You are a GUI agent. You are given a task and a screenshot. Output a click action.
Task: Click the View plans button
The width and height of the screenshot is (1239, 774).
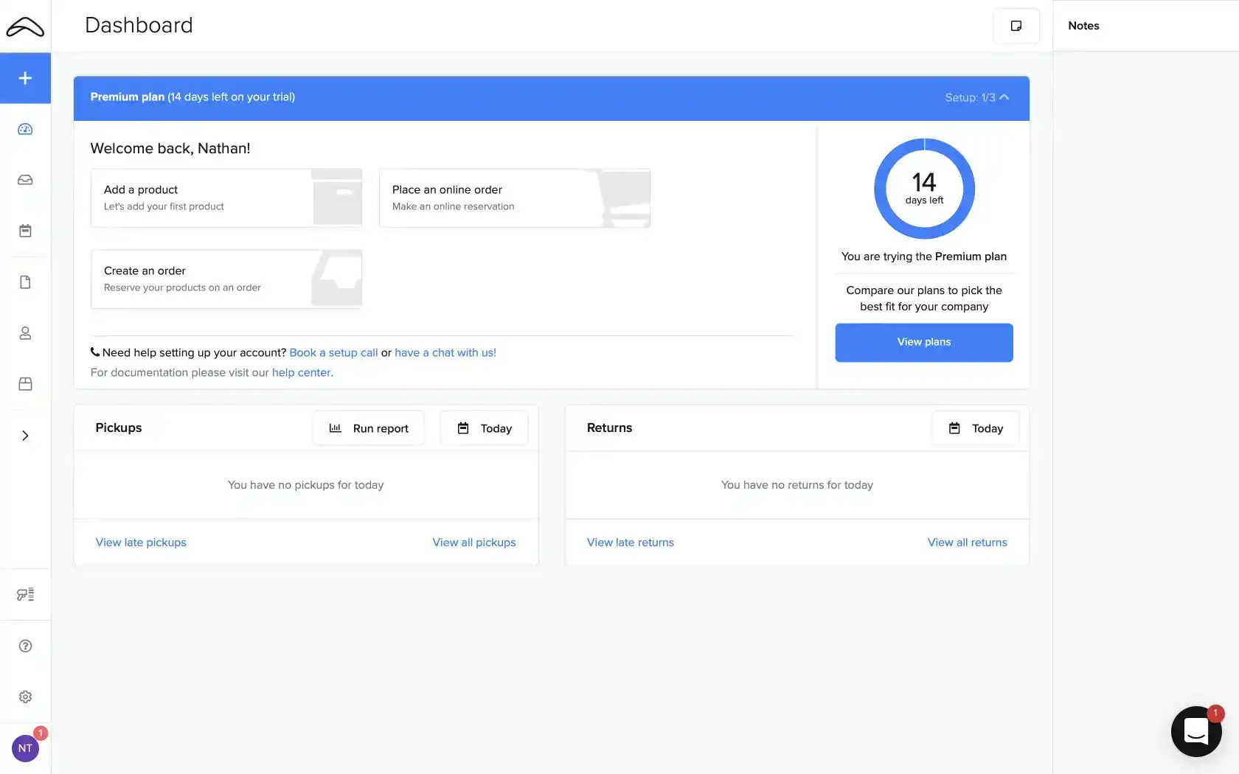(x=923, y=342)
